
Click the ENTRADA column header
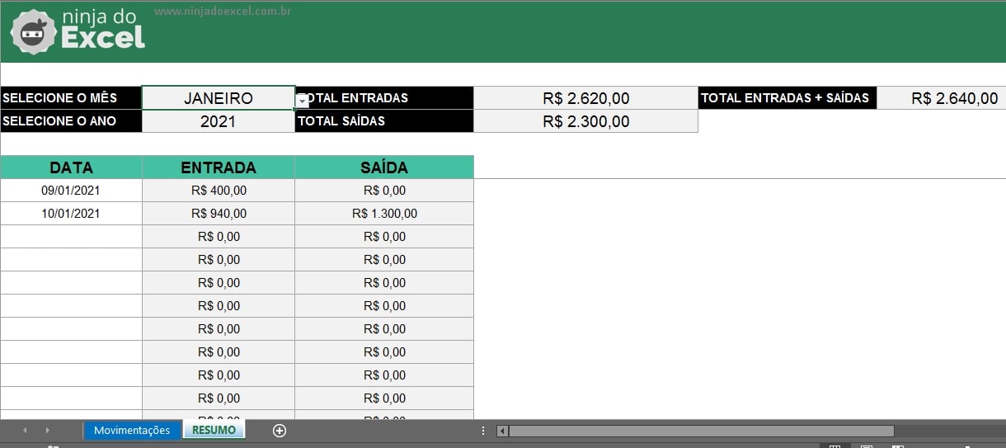219,167
